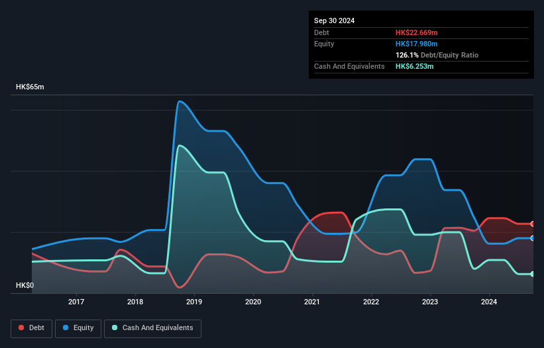Select the 2019 x-axis label
Viewport: 544px width, 348px height.
tap(194, 302)
